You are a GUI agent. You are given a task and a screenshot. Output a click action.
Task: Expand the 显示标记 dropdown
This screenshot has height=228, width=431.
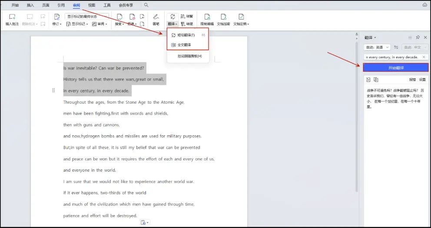click(x=77, y=24)
